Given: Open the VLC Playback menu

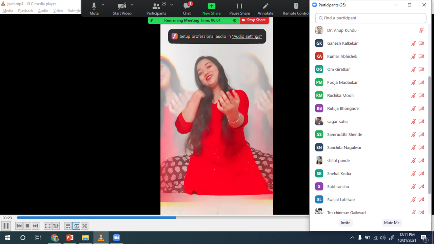Looking at the screenshot, I should [x=25, y=11].
